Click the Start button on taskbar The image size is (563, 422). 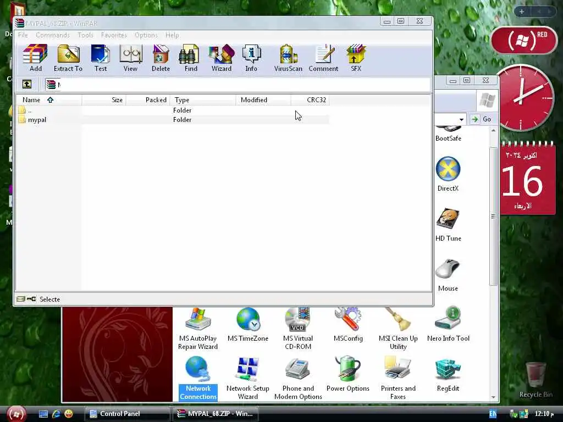(16, 413)
